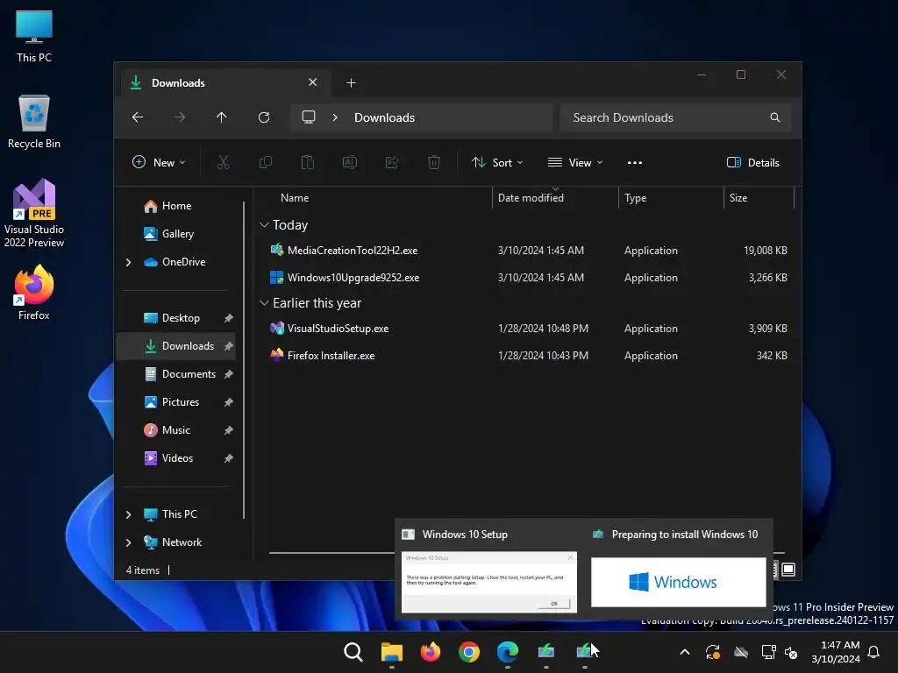Open taskbar Search magnifier

[353, 652]
